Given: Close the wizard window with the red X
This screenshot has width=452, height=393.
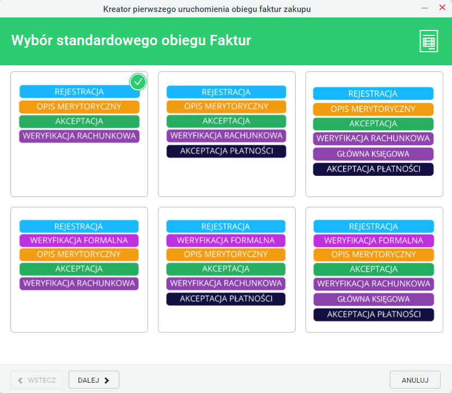Looking at the screenshot, I should (442, 8).
